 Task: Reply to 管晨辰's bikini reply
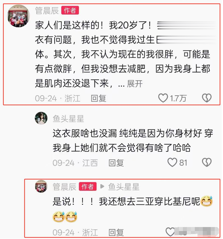[116, 232]
